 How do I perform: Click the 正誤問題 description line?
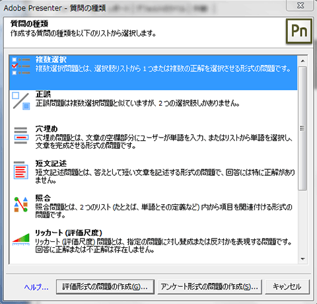pyautogui.click(x=137, y=103)
